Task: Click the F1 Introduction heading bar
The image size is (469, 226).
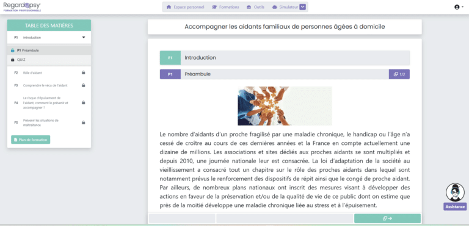Action: click(285, 58)
